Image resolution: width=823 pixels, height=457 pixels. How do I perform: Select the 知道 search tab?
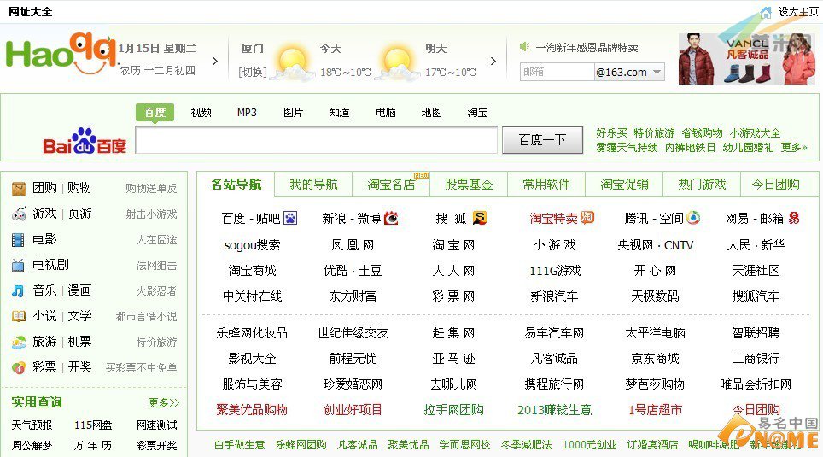point(339,113)
